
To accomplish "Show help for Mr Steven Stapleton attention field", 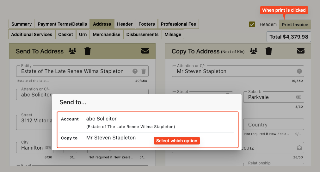I will pyautogui.click(x=299, y=71).
